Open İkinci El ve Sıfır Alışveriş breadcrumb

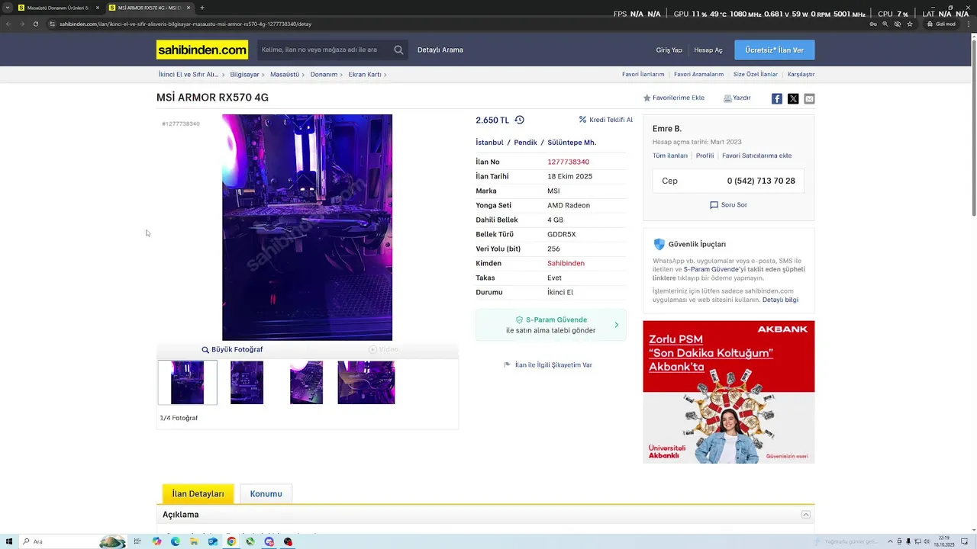pyautogui.click(x=189, y=75)
